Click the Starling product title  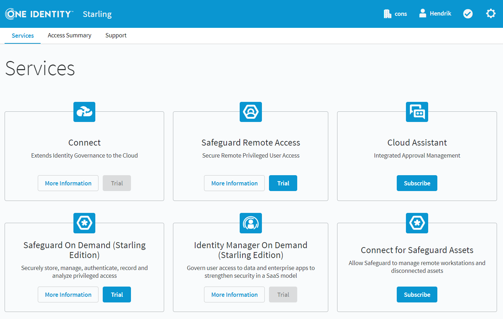97,14
